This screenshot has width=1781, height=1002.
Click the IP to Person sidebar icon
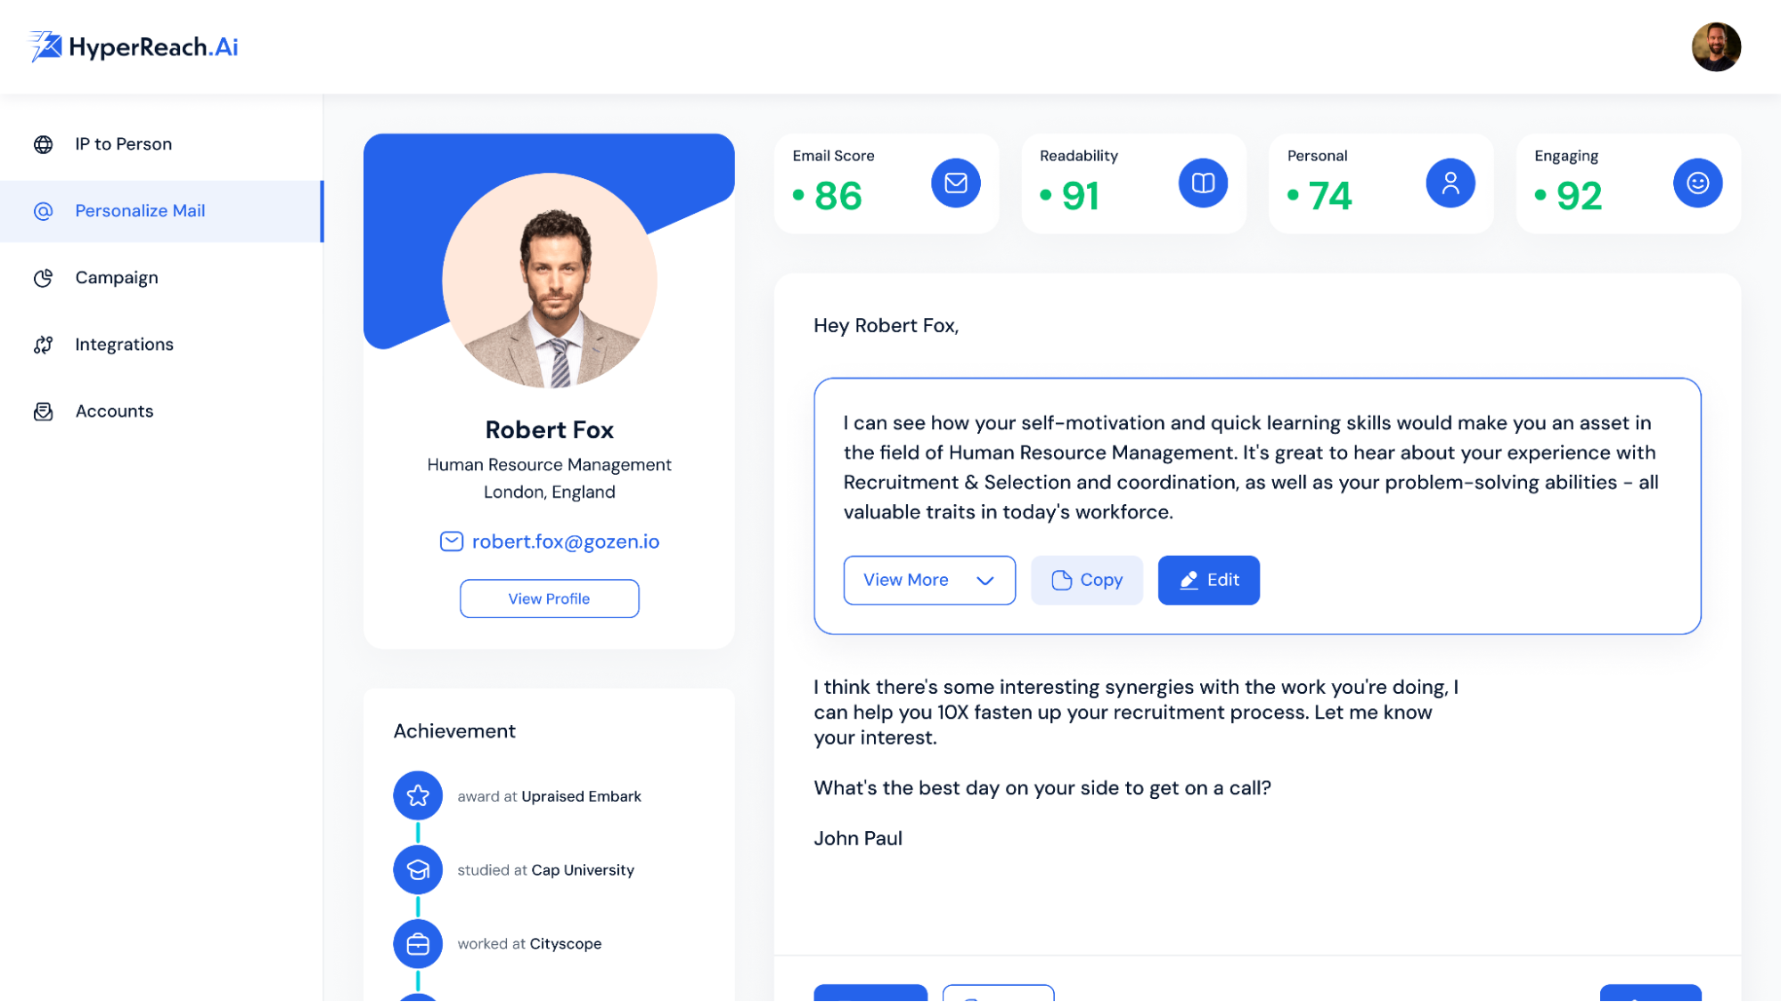click(43, 144)
